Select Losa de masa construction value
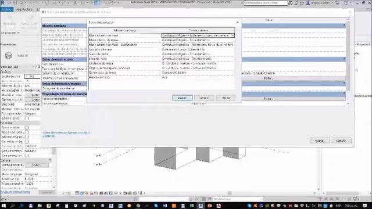Image resolution: width=372 pixels, height=209 pixels. click(x=198, y=59)
